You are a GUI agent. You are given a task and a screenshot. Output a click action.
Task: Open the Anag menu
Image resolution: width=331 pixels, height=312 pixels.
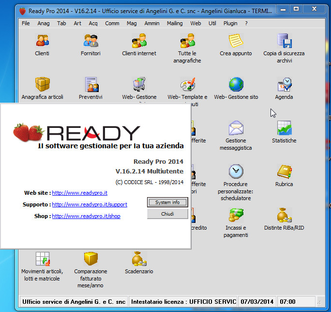click(44, 23)
